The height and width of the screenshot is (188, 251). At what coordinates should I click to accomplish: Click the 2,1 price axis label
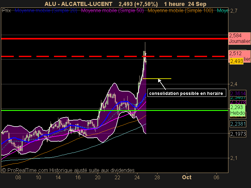pos(234,158)
